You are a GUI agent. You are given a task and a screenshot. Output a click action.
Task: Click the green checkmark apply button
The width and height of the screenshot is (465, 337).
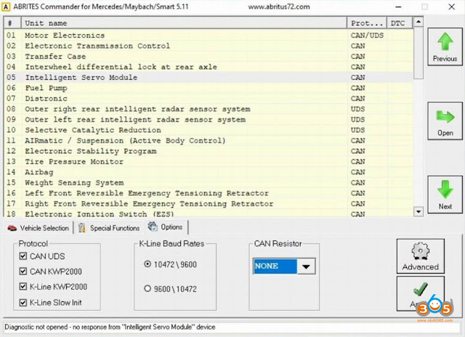pyautogui.click(x=420, y=293)
